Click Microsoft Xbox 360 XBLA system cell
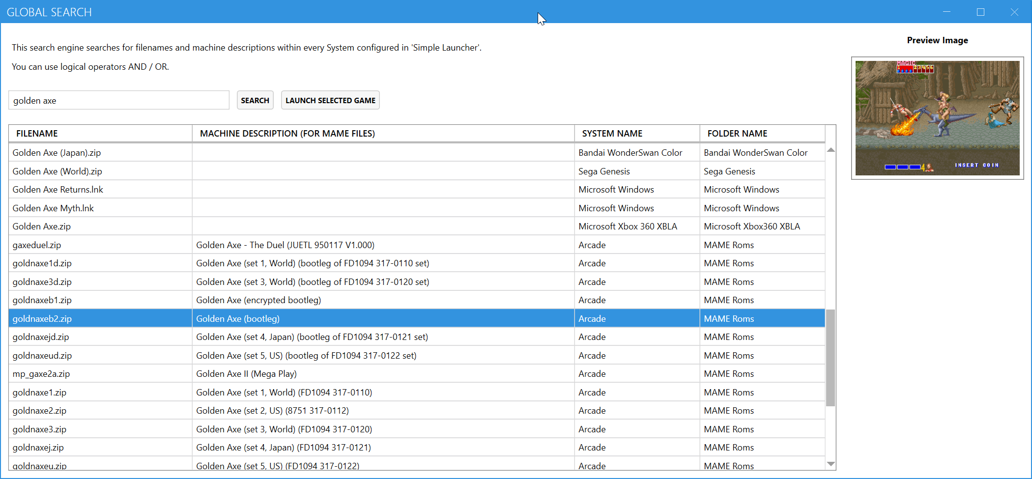The width and height of the screenshot is (1032, 479). [637, 226]
